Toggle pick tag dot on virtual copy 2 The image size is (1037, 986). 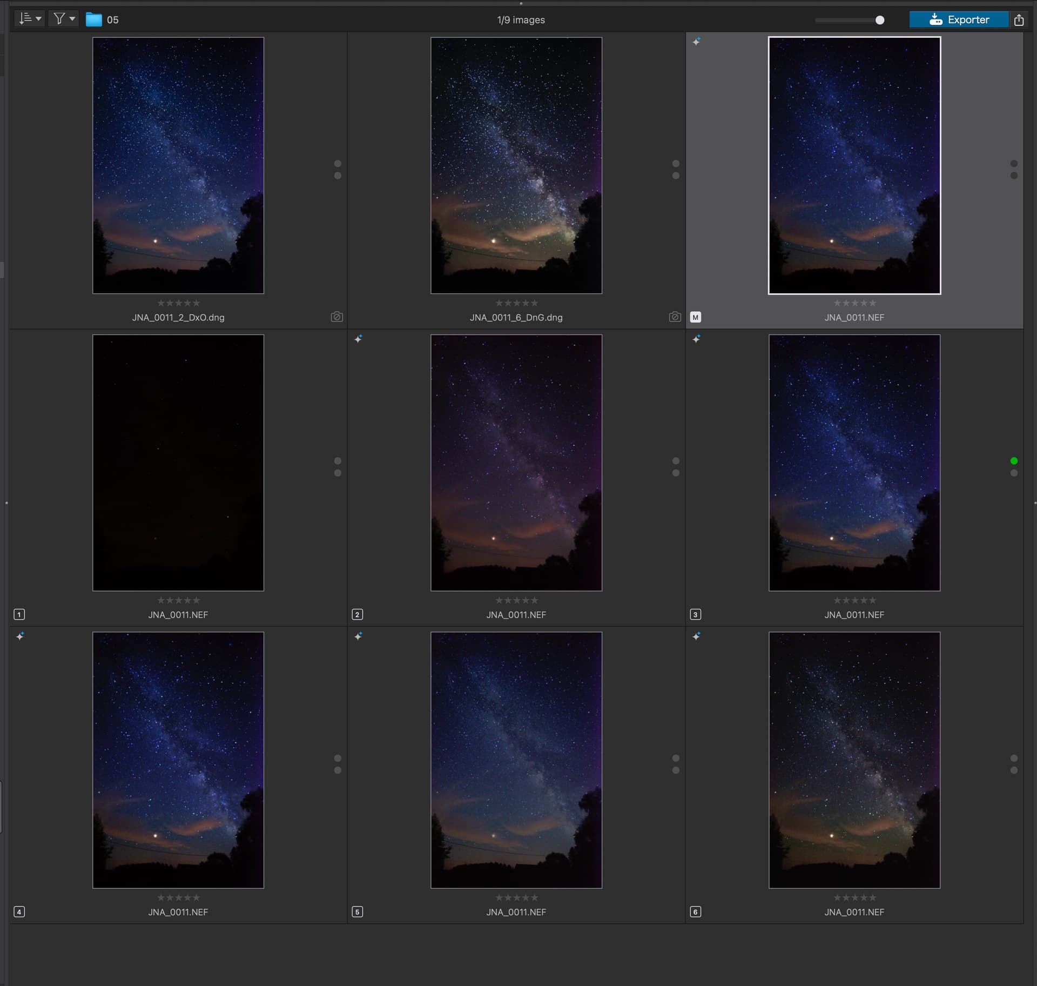pyautogui.click(x=676, y=461)
